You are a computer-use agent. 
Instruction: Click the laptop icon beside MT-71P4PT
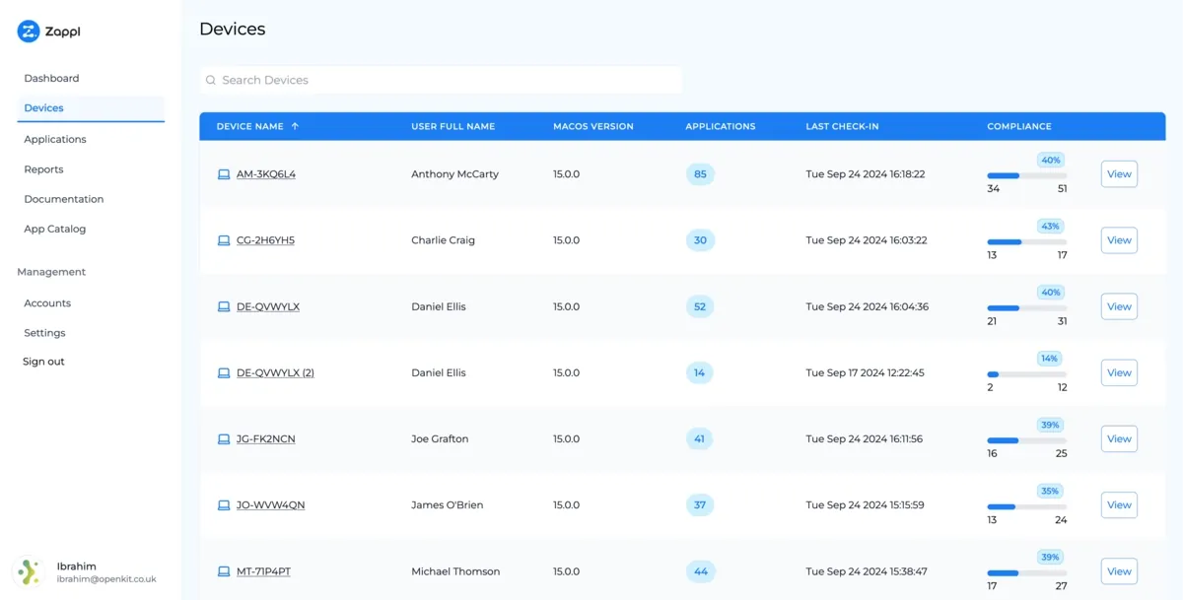223,570
